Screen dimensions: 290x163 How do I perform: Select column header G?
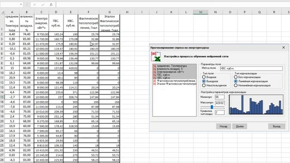110,12
